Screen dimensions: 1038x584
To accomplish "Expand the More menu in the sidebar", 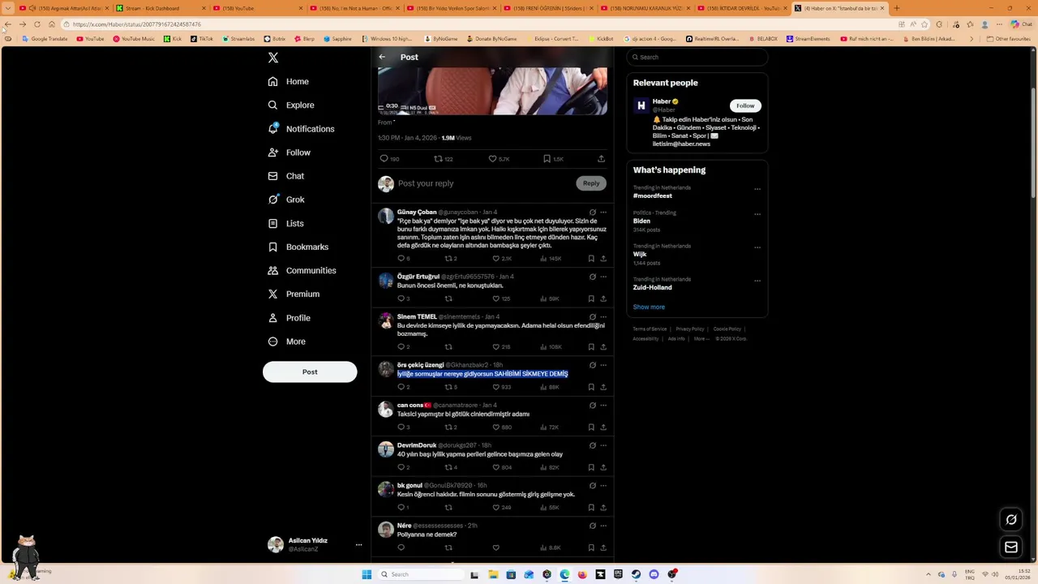I will tap(287, 341).
